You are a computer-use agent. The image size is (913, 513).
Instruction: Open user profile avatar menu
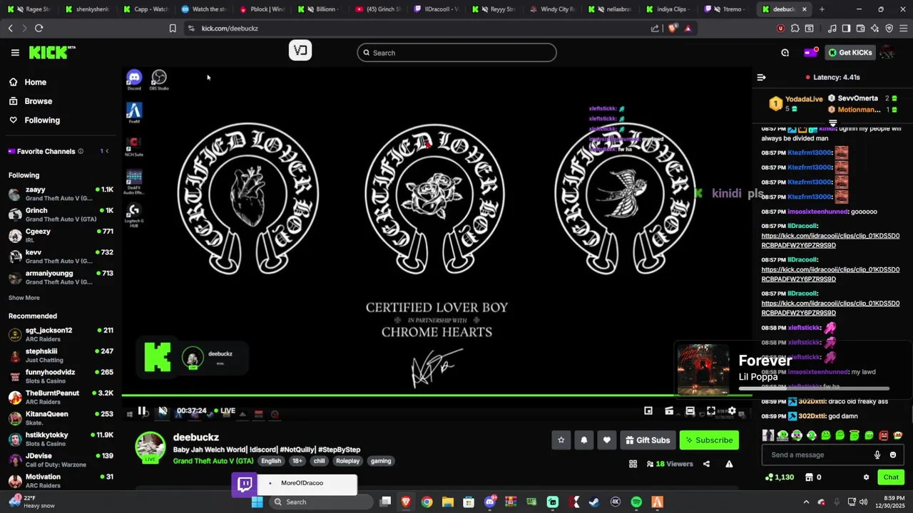coord(888,53)
